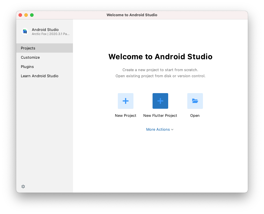Click the Open folder icon
The width and height of the screenshot is (264, 214).
(x=195, y=101)
